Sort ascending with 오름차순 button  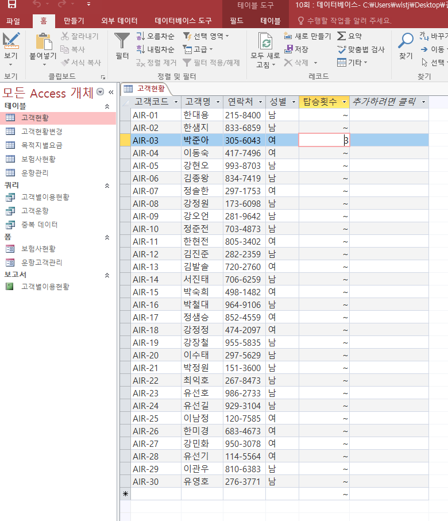[155, 36]
